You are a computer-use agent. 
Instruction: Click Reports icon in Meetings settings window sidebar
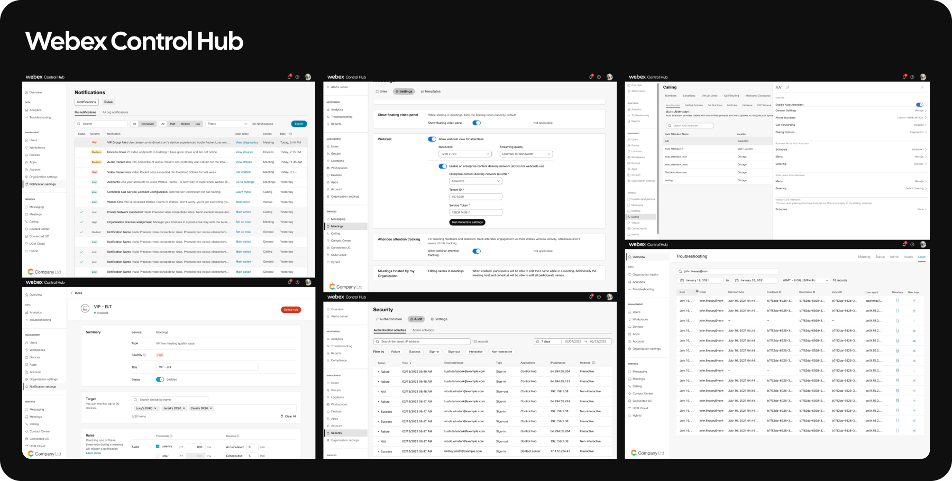click(328, 124)
